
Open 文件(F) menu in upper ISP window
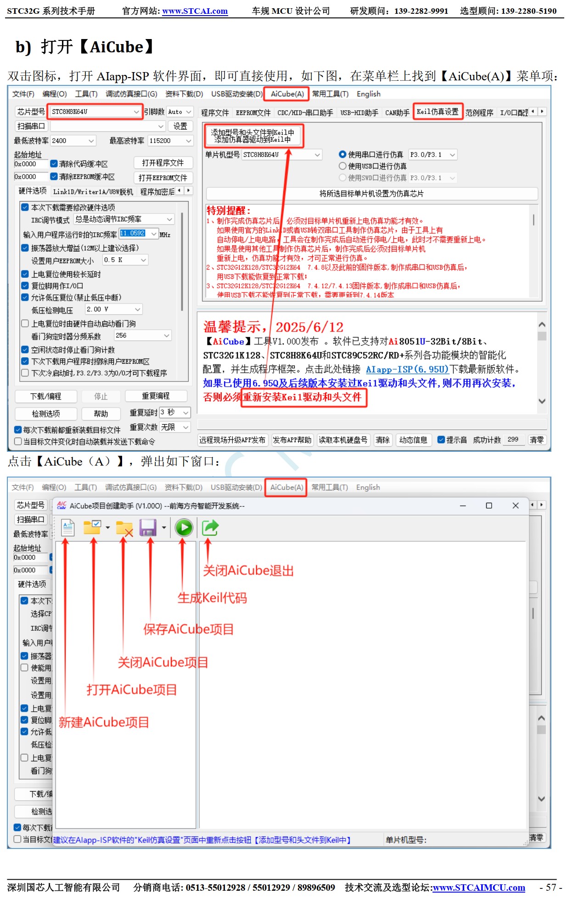23,94
